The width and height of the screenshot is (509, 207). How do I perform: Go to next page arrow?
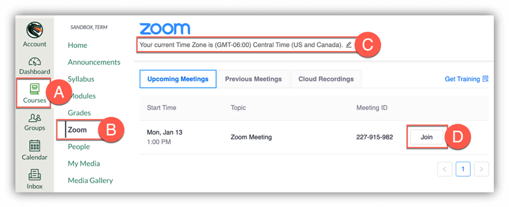tap(482, 169)
